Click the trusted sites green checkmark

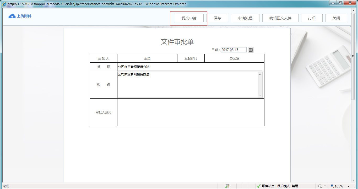258,186
